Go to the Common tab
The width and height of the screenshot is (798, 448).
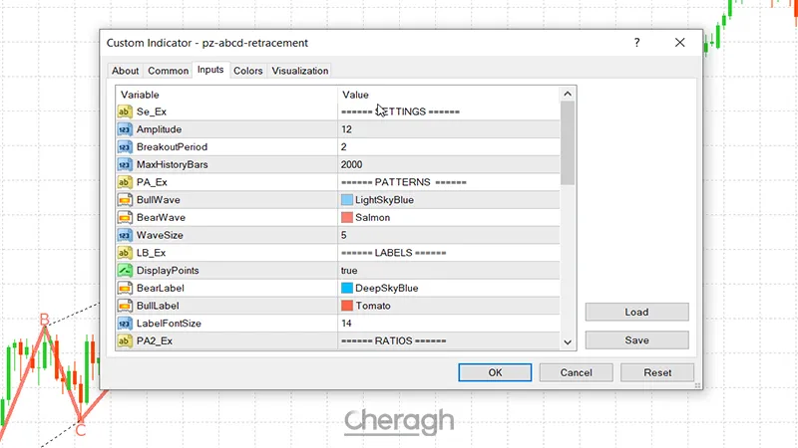point(168,71)
